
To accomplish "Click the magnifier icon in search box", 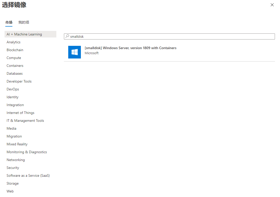I will tap(67, 36).
